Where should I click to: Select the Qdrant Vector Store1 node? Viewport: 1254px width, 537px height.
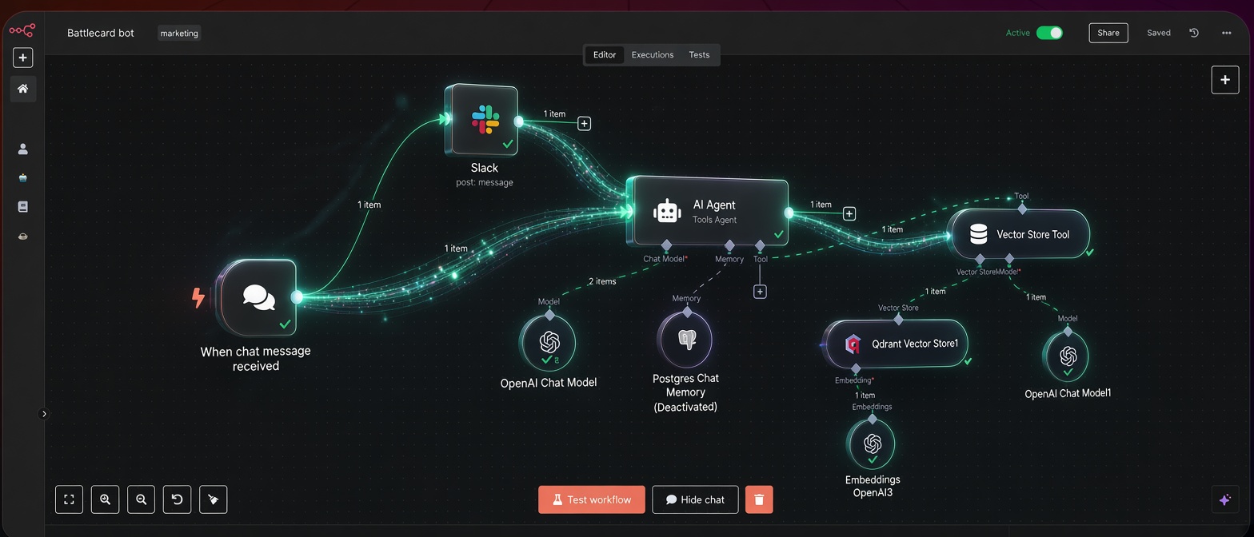[896, 344]
